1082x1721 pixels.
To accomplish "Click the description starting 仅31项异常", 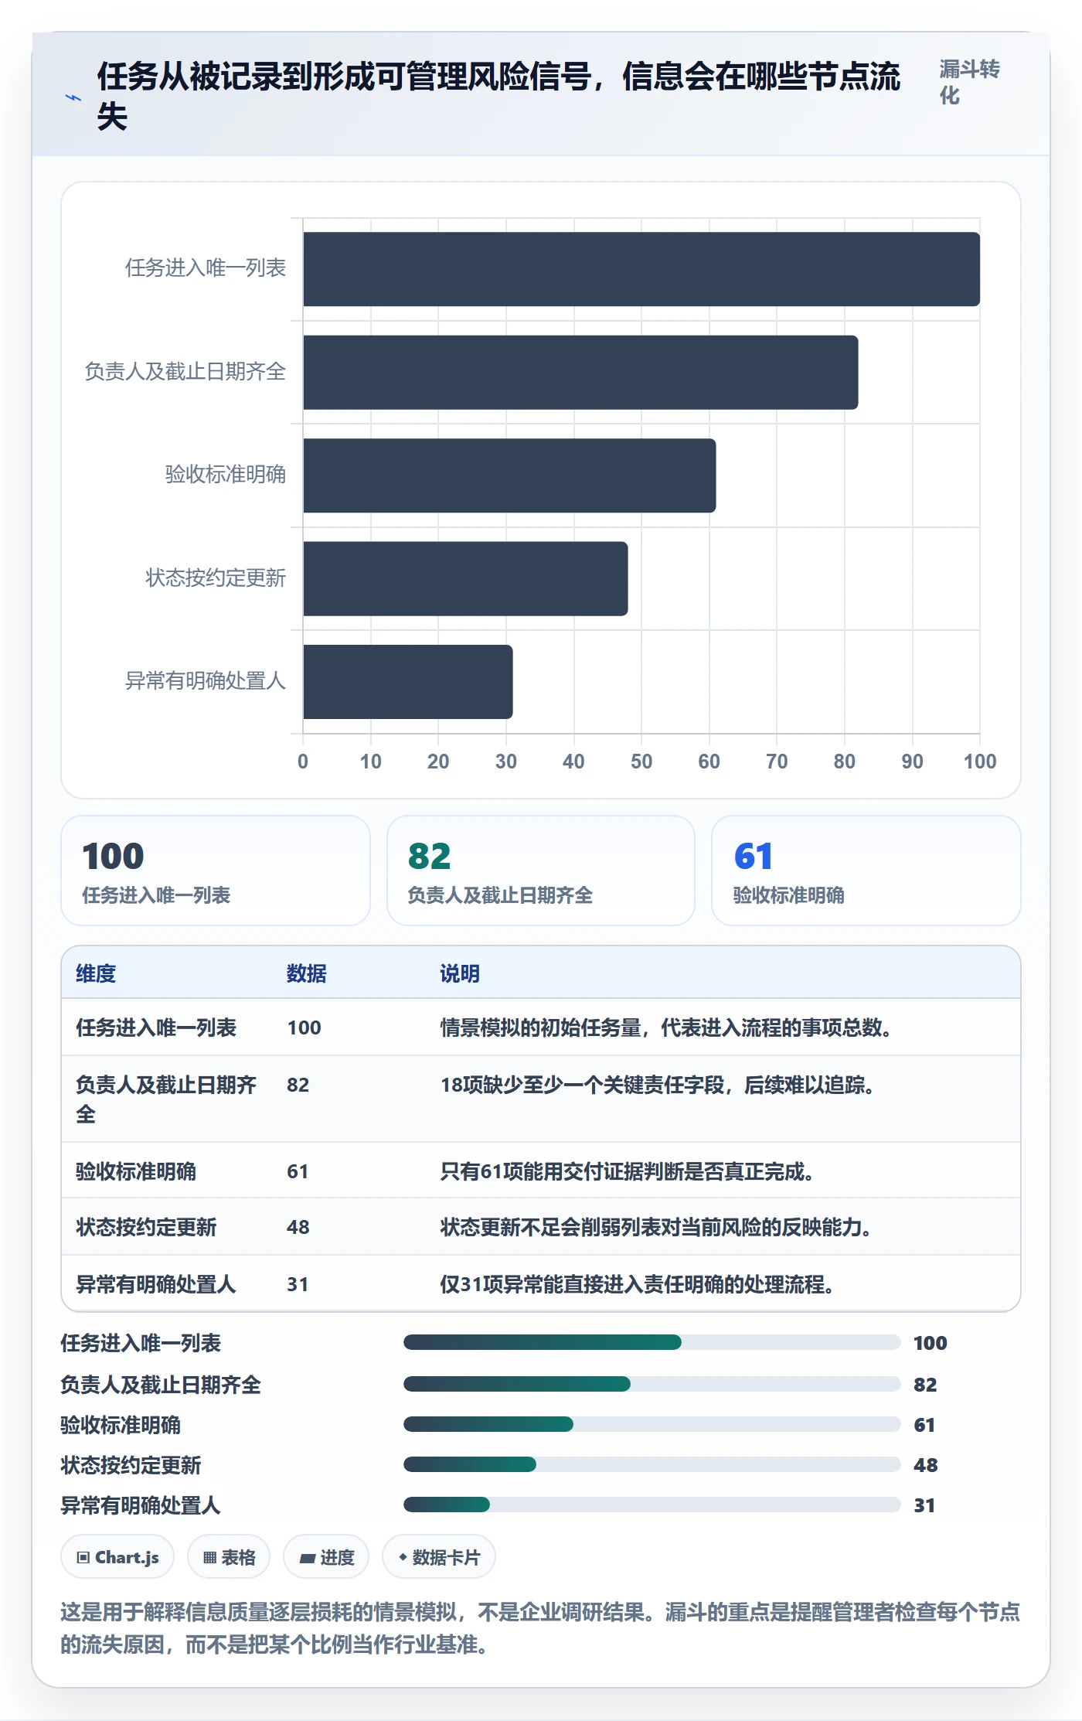I will (x=637, y=1284).
